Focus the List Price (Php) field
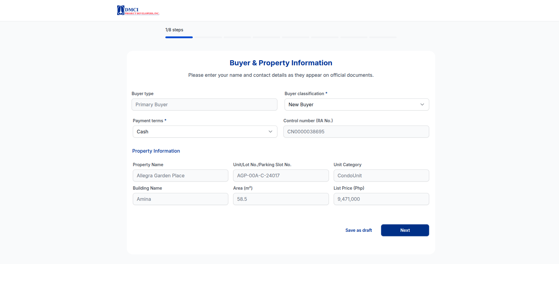The height and width of the screenshot is (289, 559). tap(381, 199)
